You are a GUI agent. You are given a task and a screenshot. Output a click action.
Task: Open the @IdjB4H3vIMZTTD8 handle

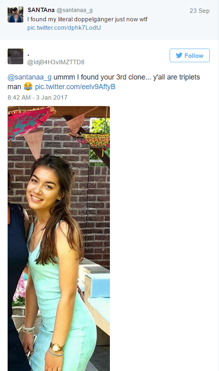(x=56, y=62)
